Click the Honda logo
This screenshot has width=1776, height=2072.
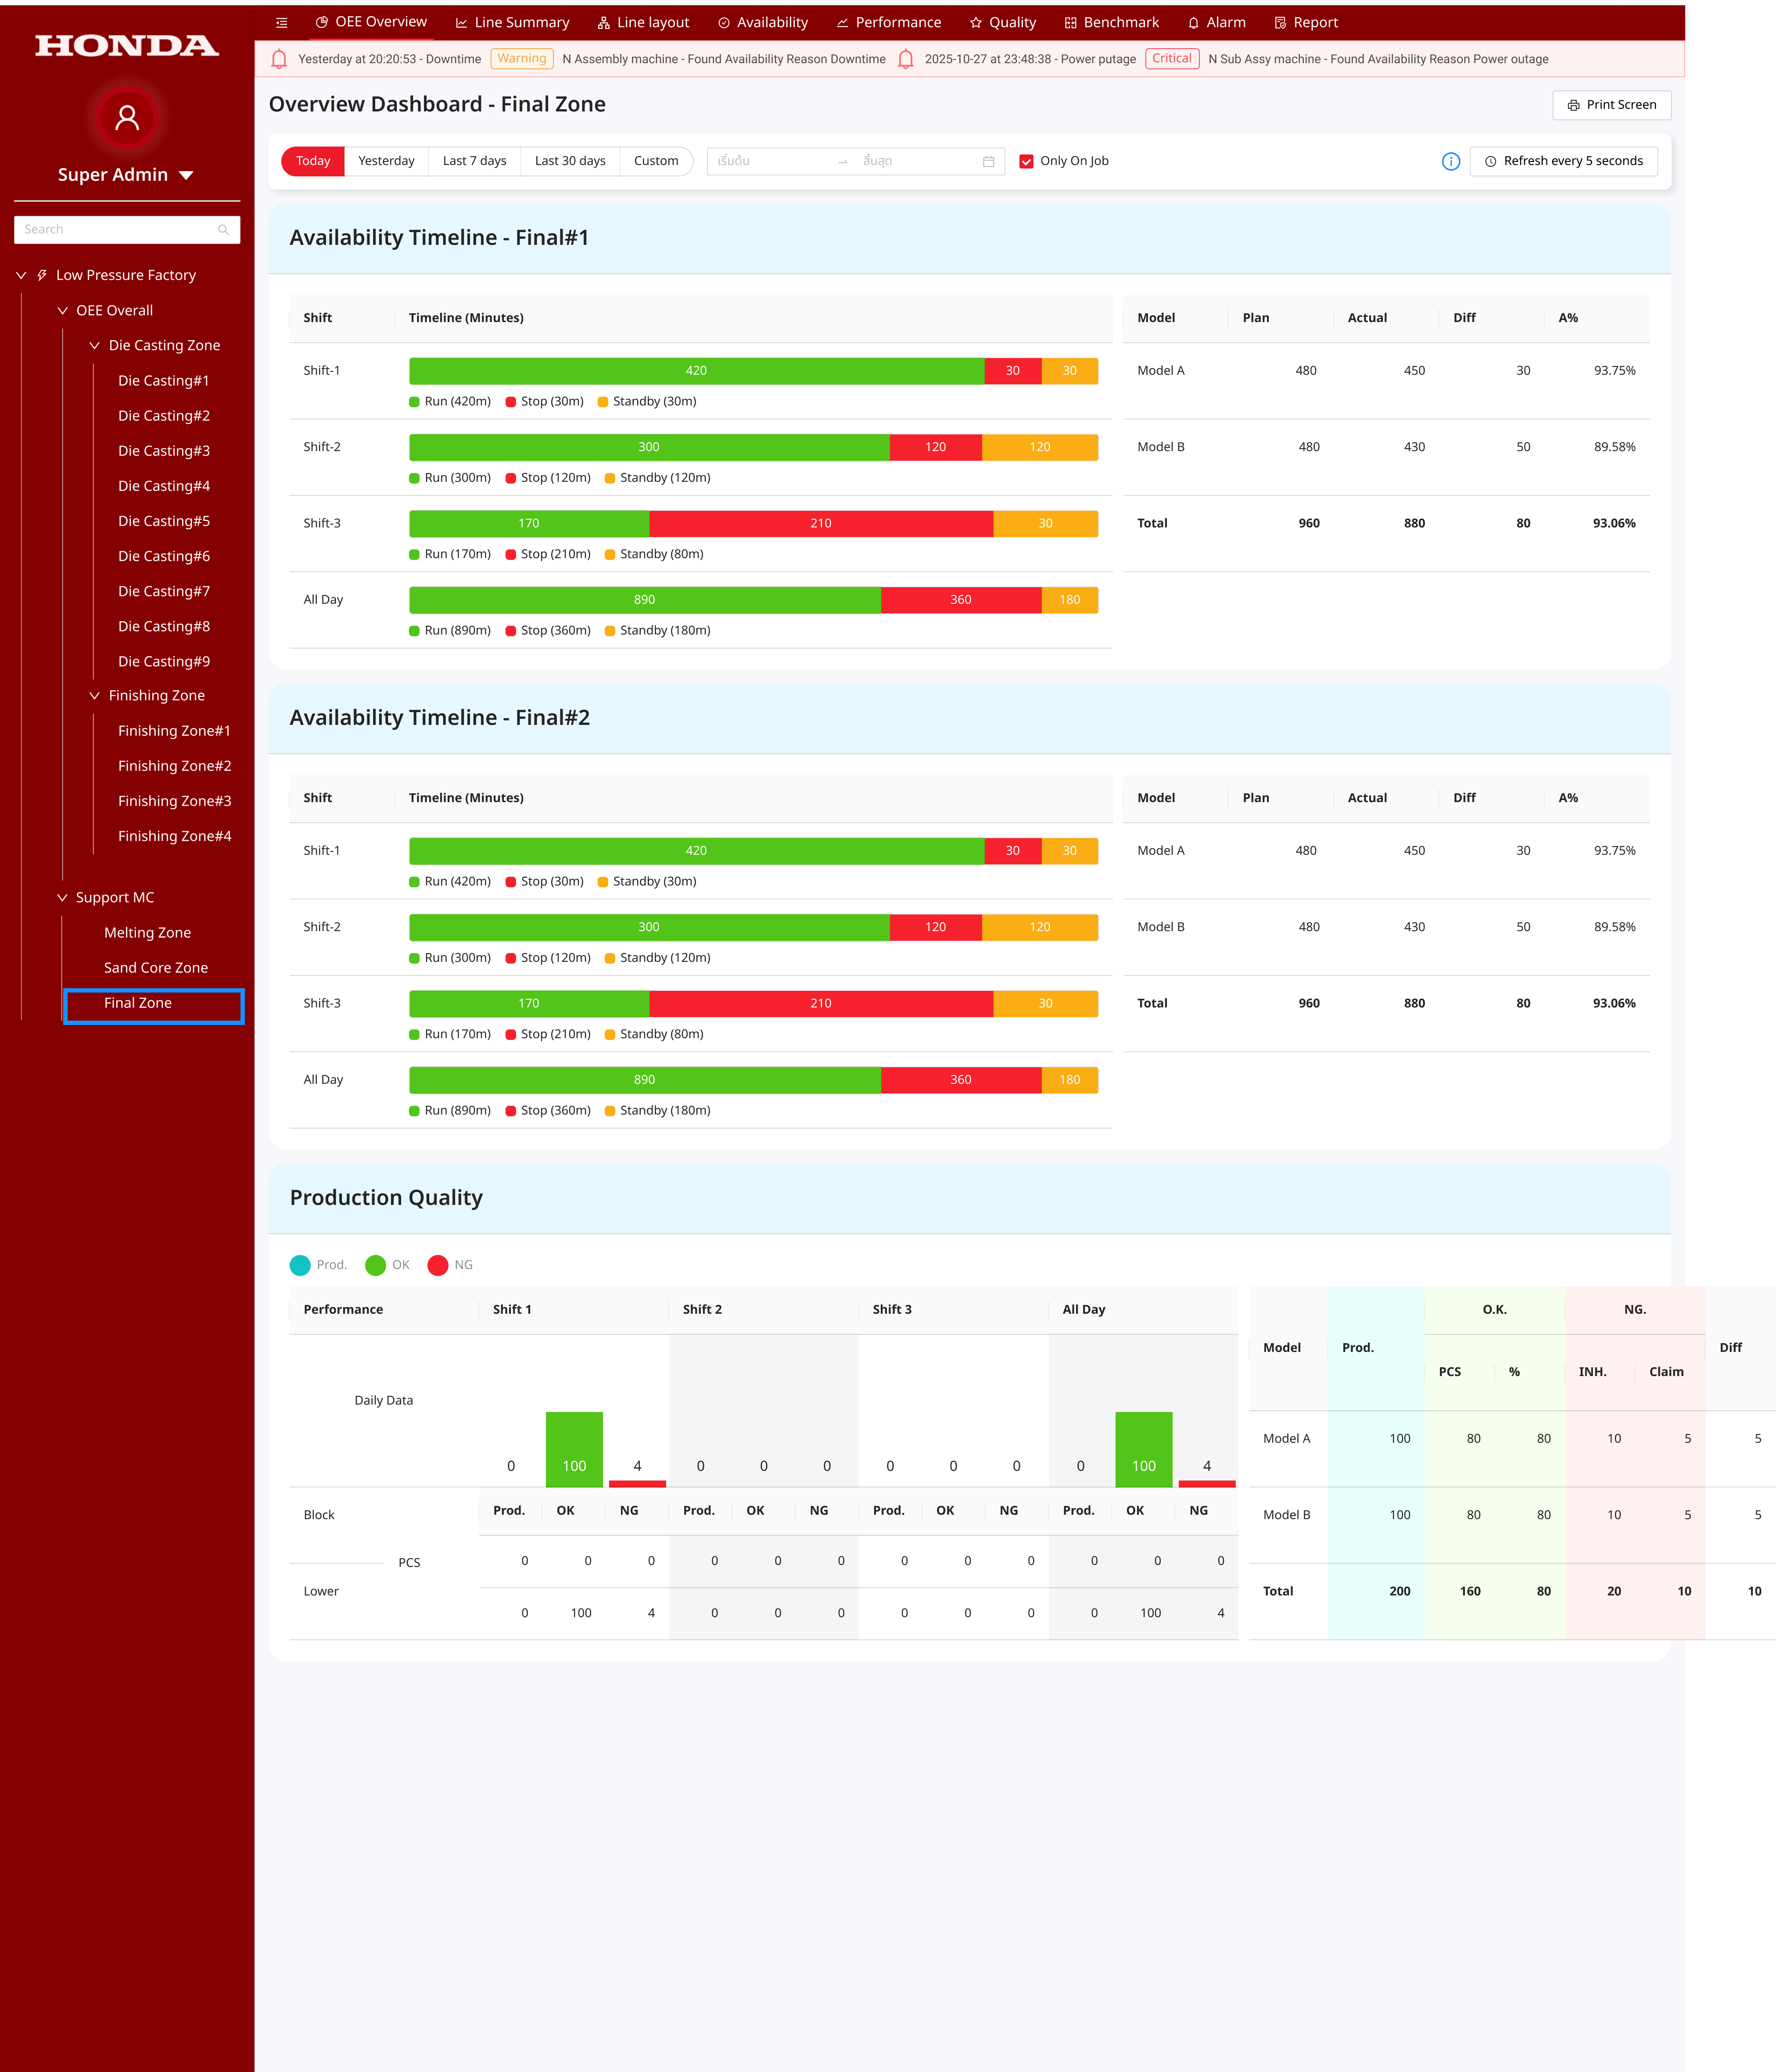(127, 45)
